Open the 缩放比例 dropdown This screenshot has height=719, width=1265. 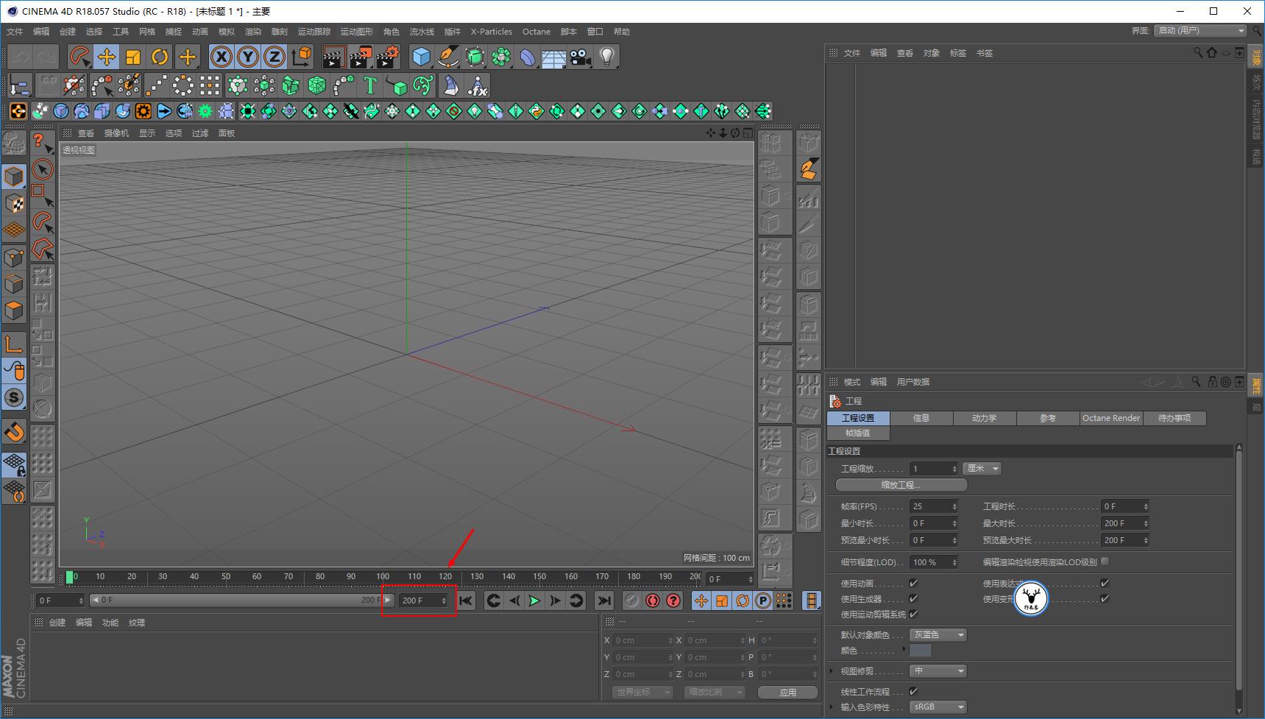[x=715, y=693]
